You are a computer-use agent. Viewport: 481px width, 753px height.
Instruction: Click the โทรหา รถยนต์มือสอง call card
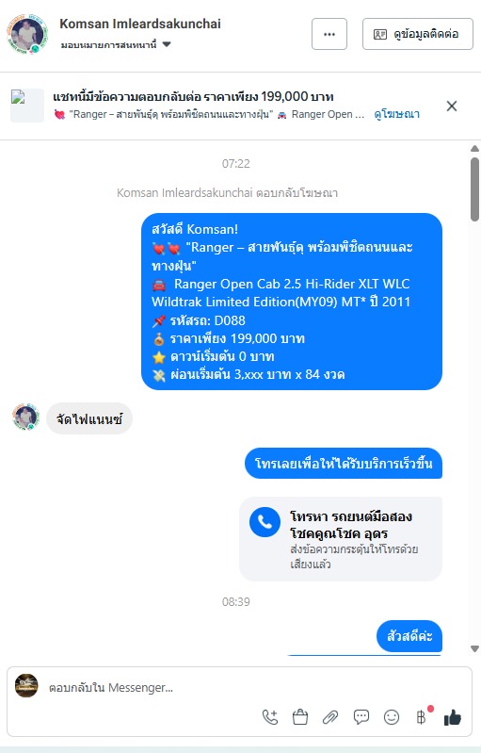[341, 539]
